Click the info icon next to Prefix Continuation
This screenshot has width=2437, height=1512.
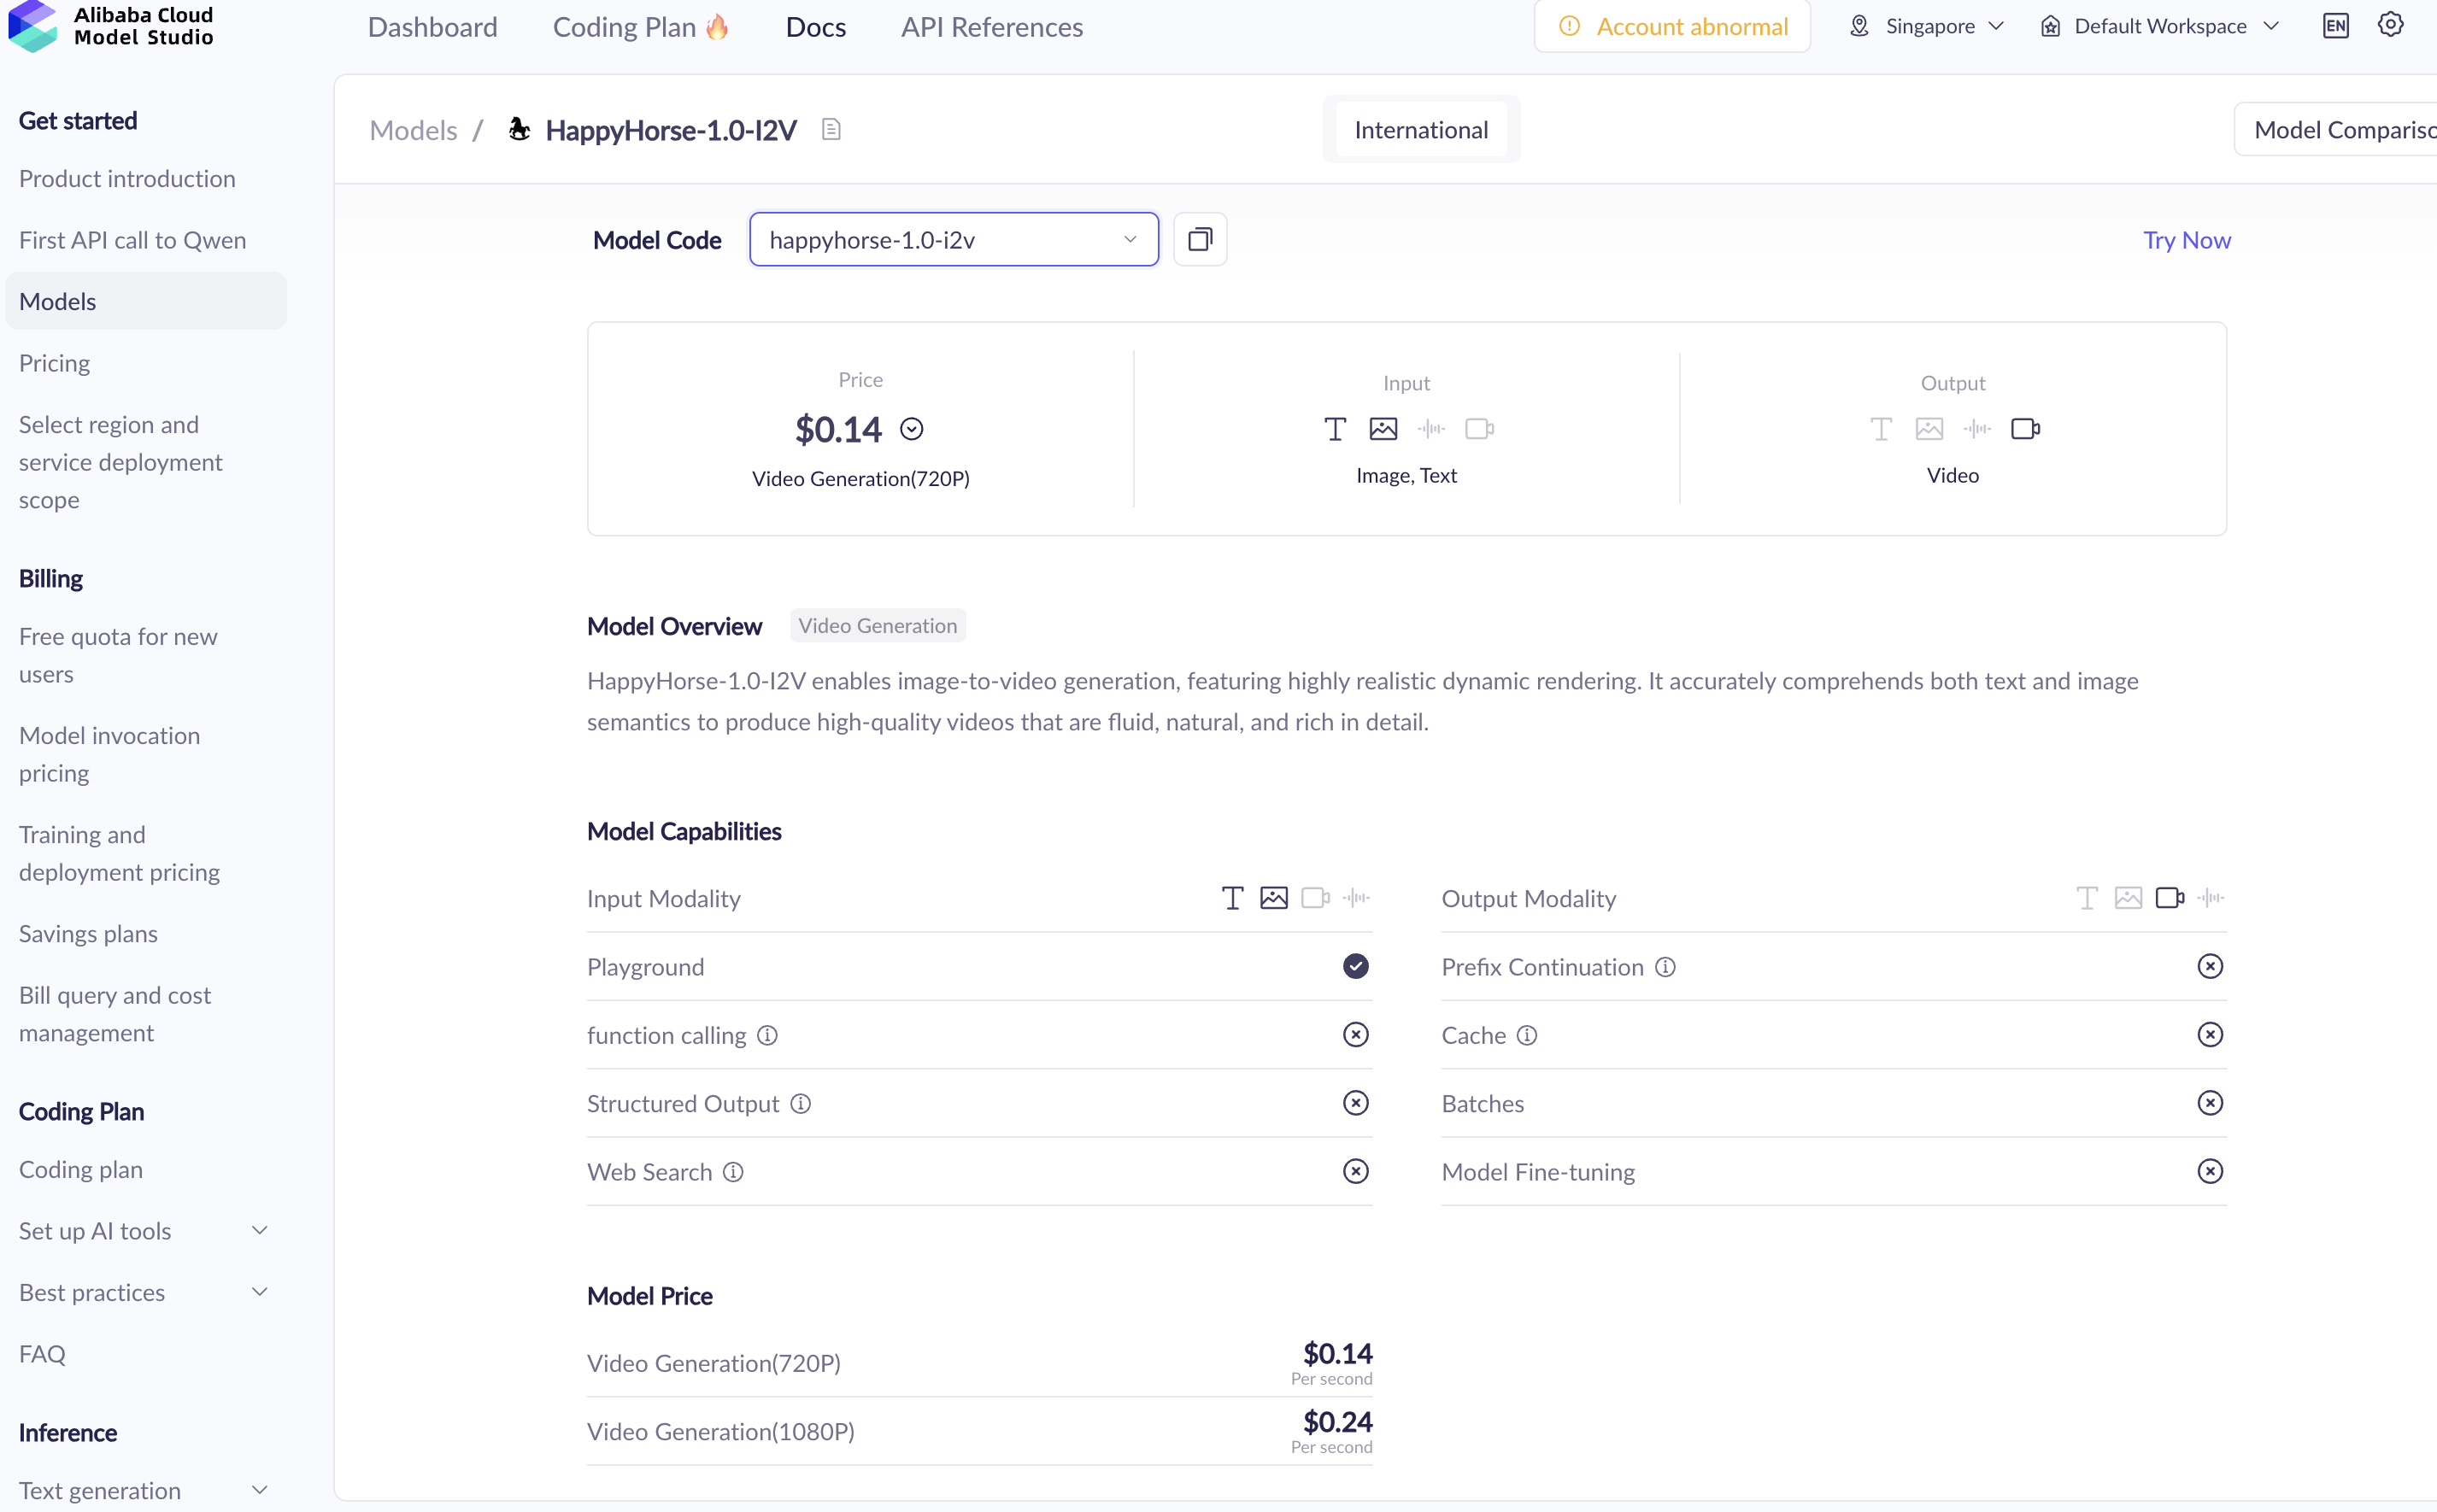[1665, 967]
